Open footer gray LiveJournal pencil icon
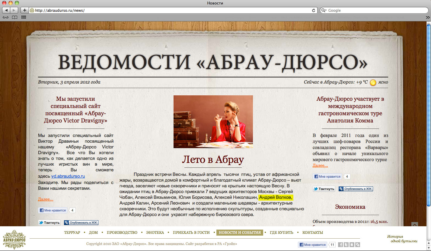This screenshot has height=251, width=431. click(358, 245)
